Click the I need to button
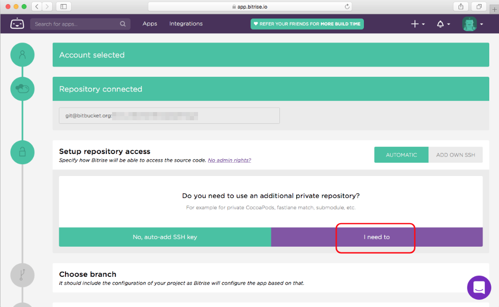This screenshot has width=499, height=307. (377, 237)
